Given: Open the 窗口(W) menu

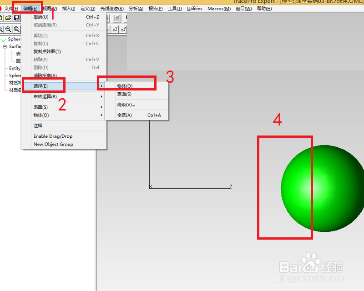Looking at the screenshot, I should 244,9.
